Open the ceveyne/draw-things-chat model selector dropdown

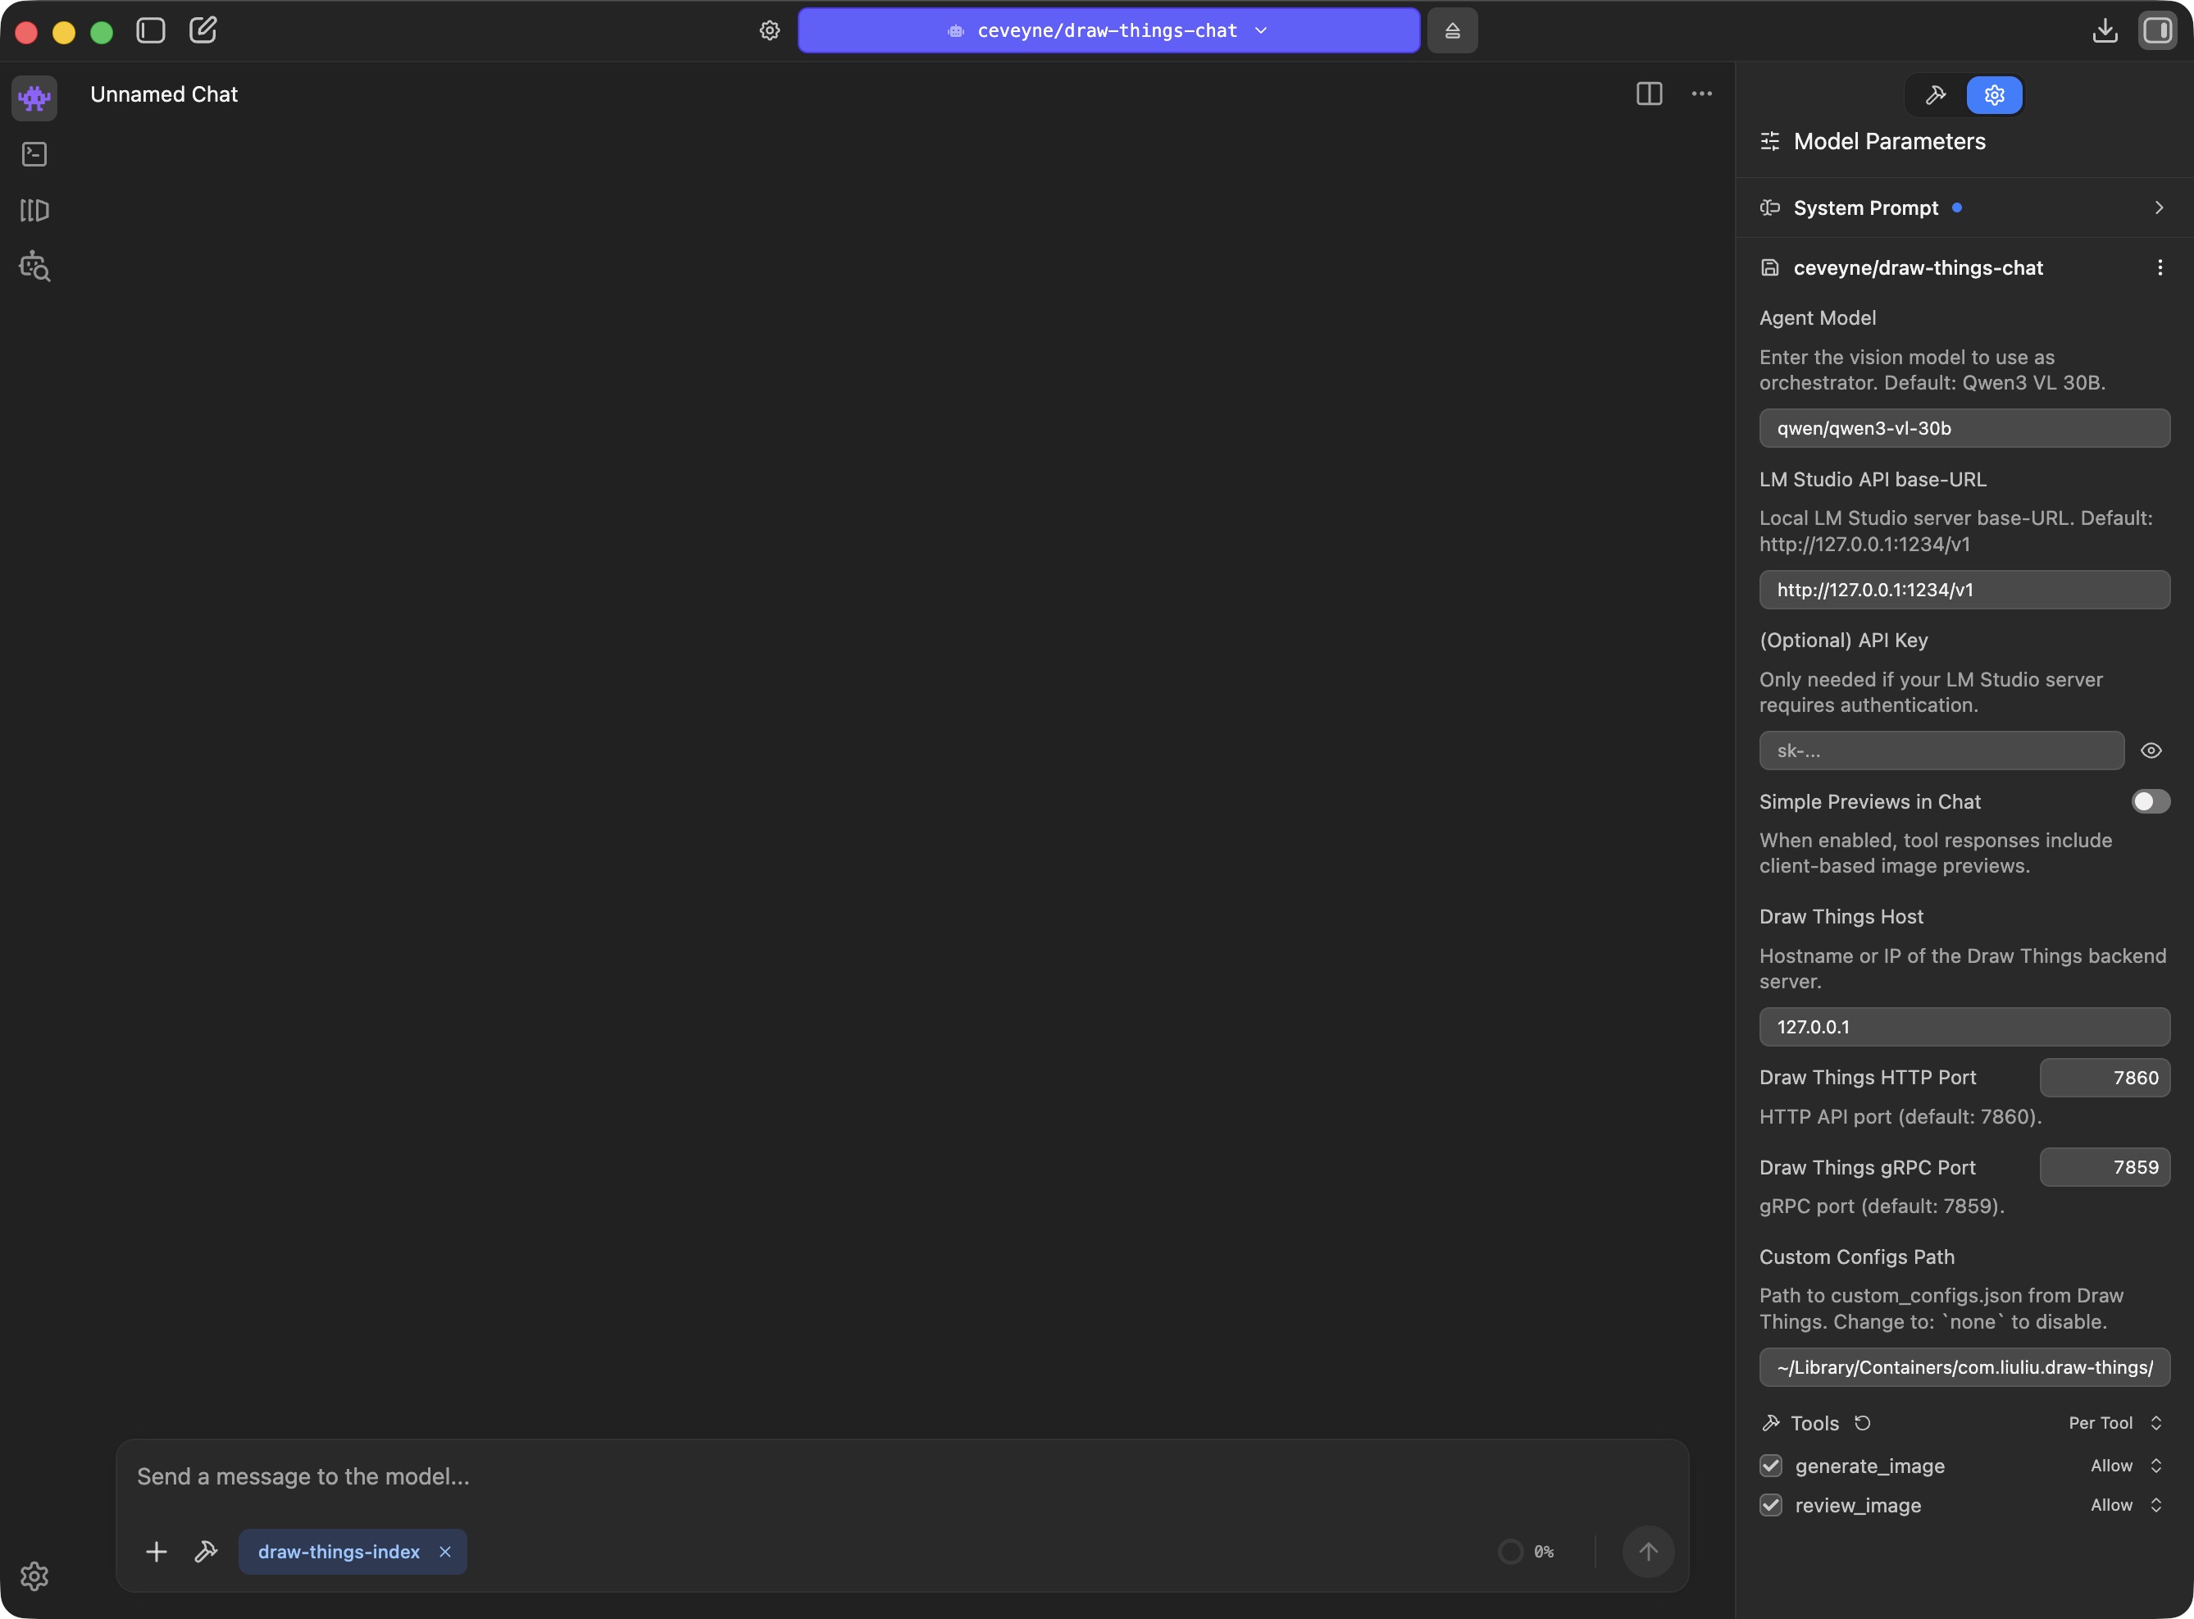1108,30
